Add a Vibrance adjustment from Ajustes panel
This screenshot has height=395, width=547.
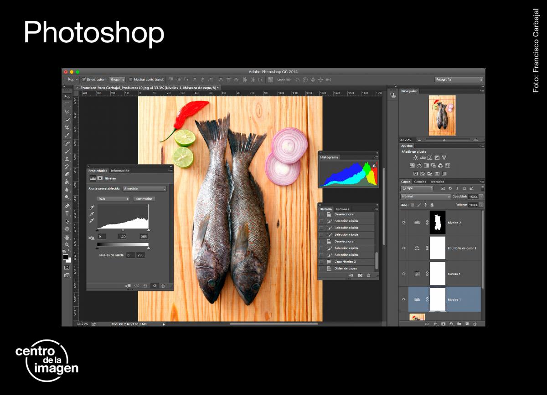tap(444, 157)
